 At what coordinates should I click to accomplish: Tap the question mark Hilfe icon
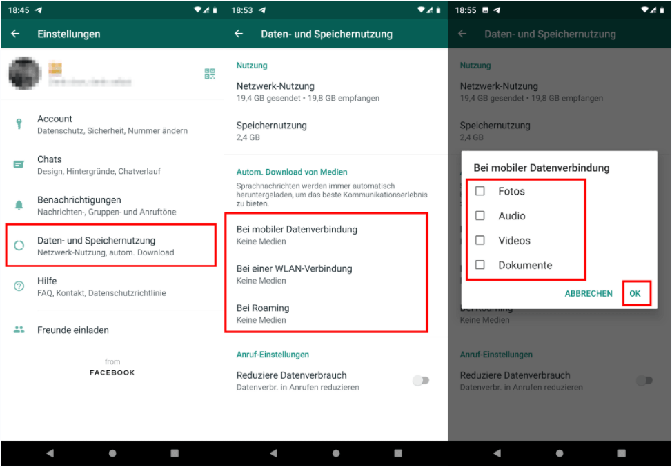click(19, 286)
